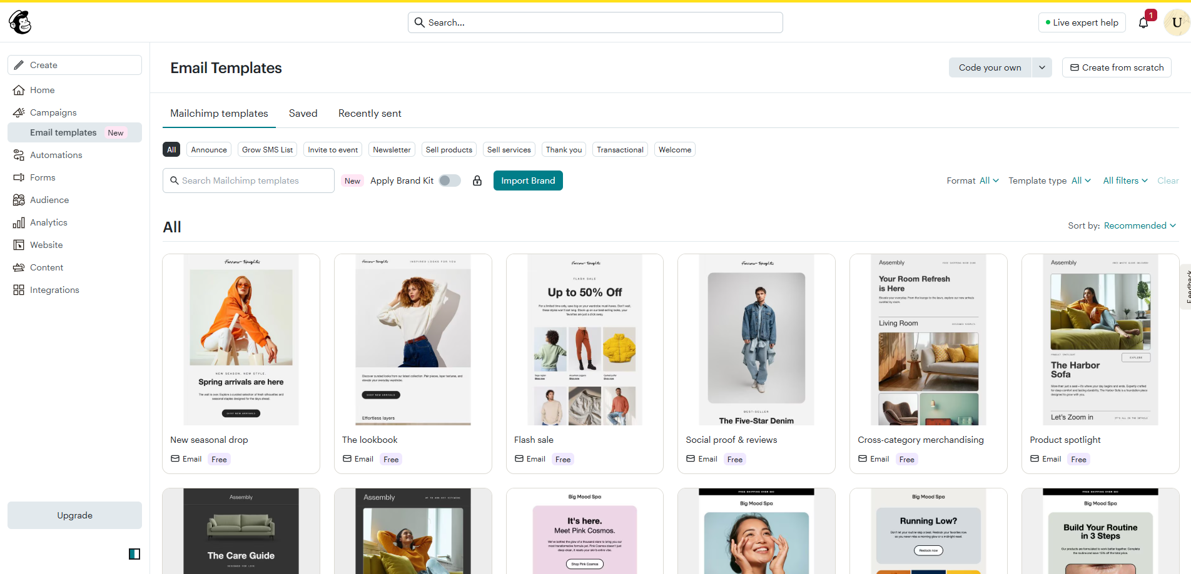Open Automations in the sidebar
The image size is (1191, 574).
pyautogui.click(x=74, y=155)
